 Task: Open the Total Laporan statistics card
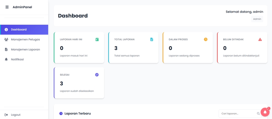[133, 48]
